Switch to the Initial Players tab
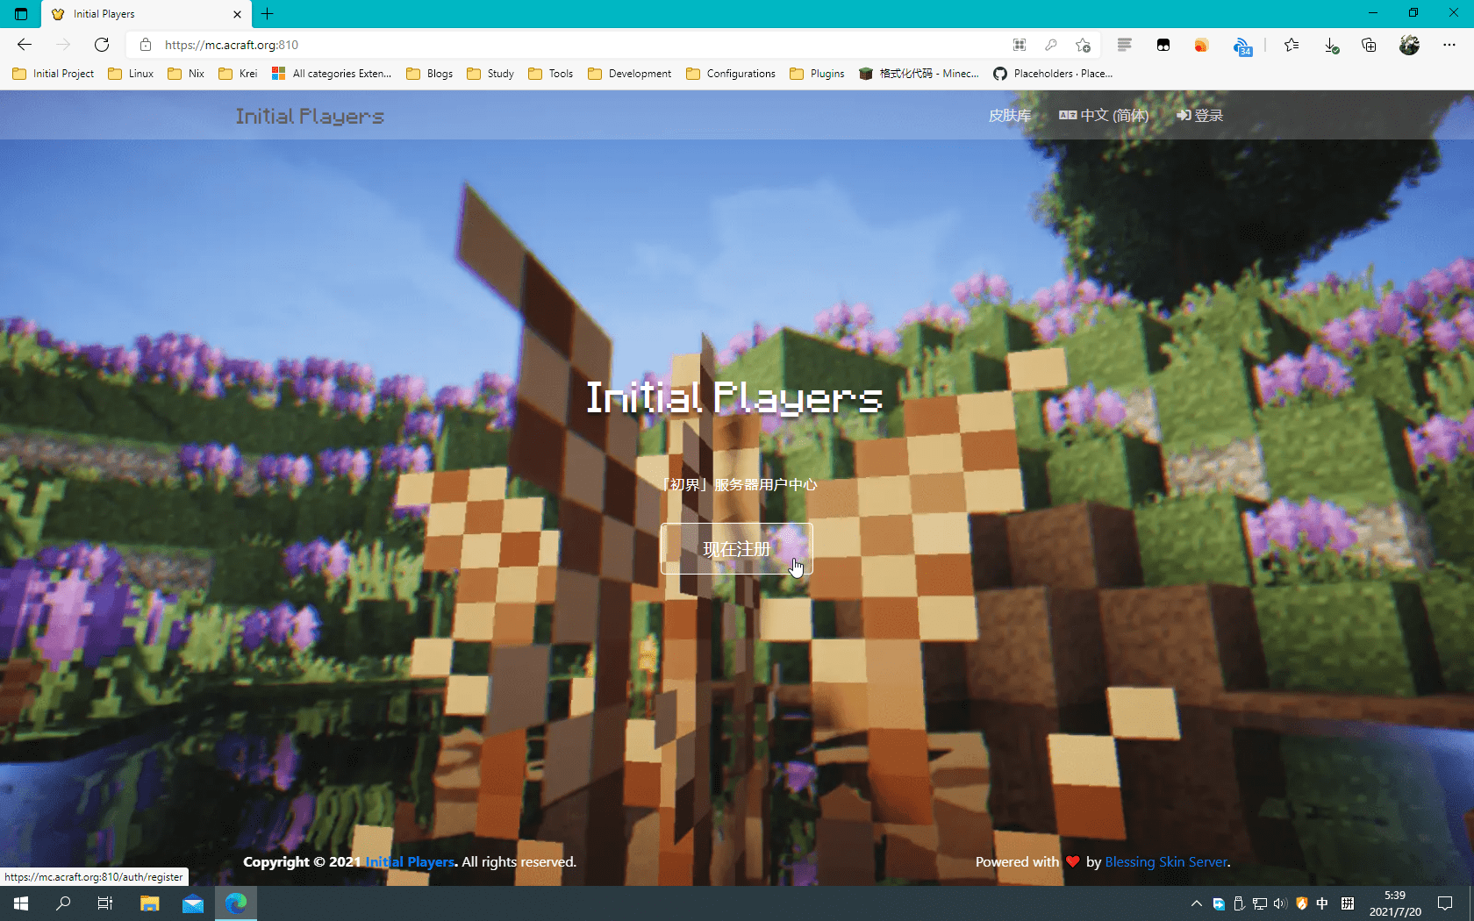 click(146, 14)
